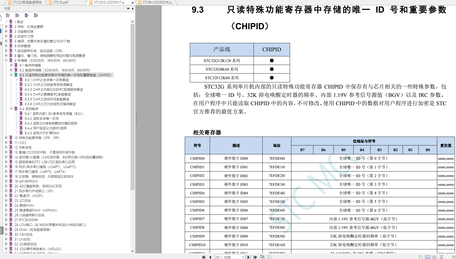The height and width of the screenshot is (259, 456).
Task: Click bookmark icon beside 1 概述
Action: coord(11,22)
